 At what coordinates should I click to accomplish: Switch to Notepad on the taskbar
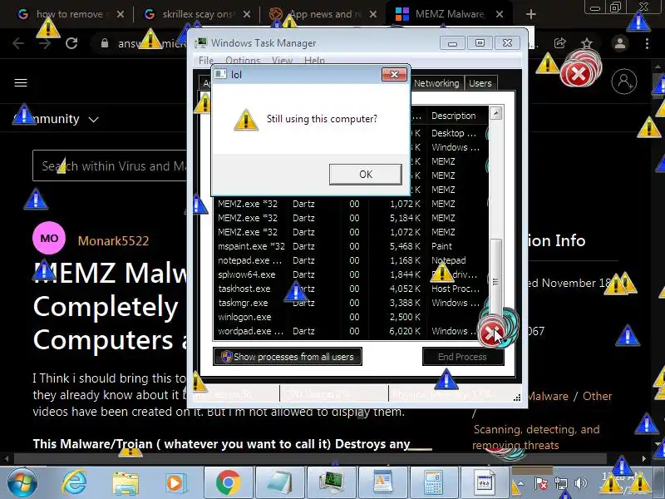280,483
